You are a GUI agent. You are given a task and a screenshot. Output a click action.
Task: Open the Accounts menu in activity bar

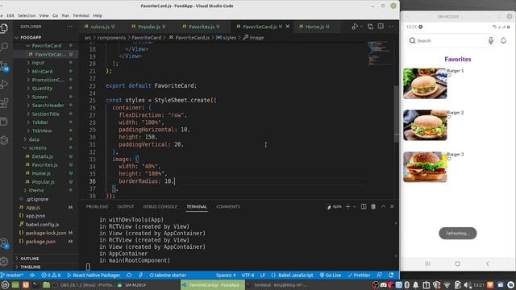[4, 243]
